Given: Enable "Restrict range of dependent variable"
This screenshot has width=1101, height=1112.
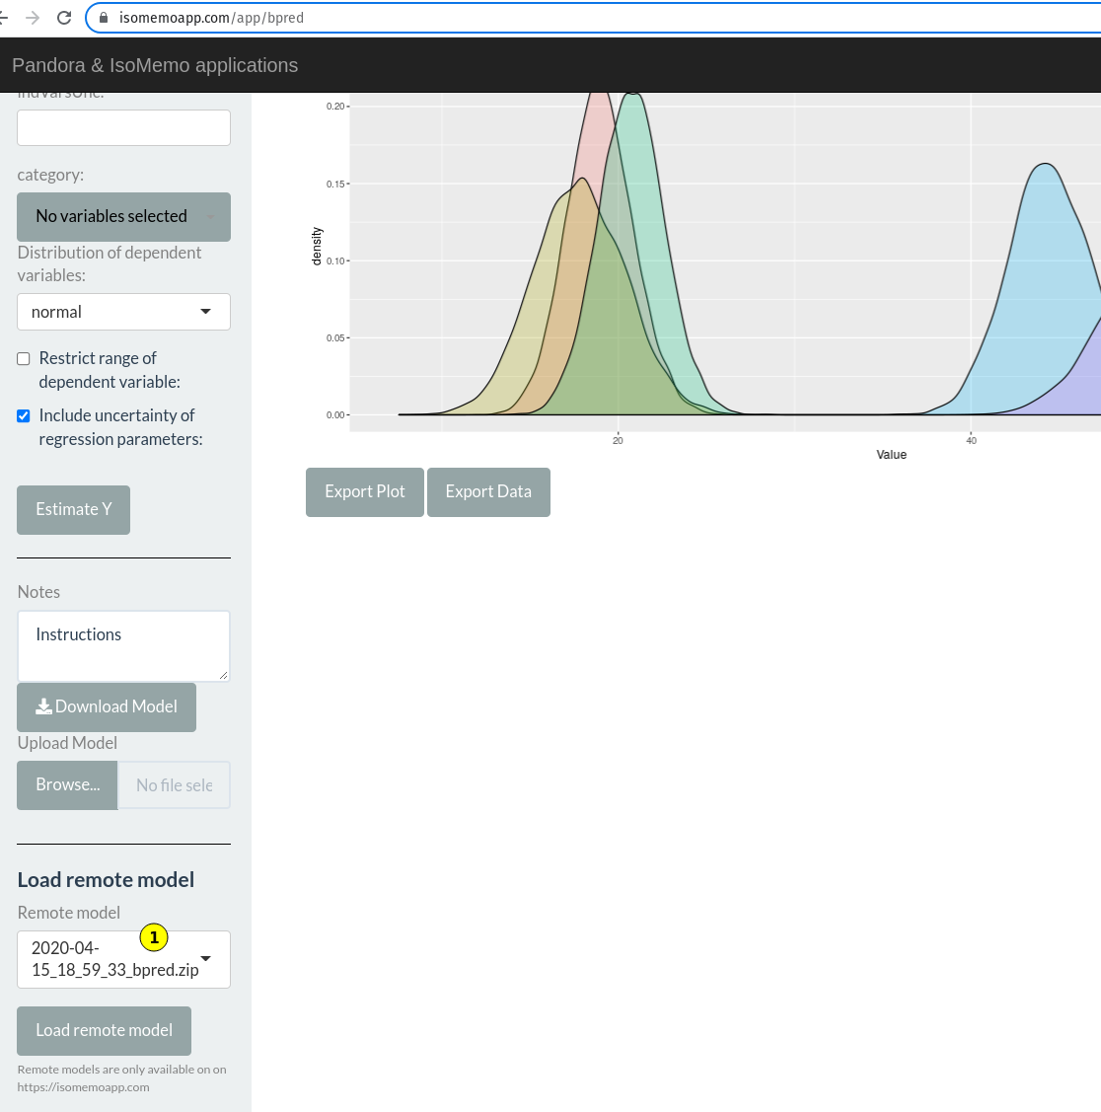Looking at the screenshot, I should point(23,358).
